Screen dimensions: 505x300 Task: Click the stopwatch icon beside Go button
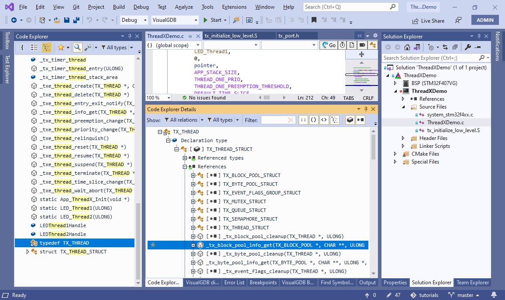tap(342, 45)
